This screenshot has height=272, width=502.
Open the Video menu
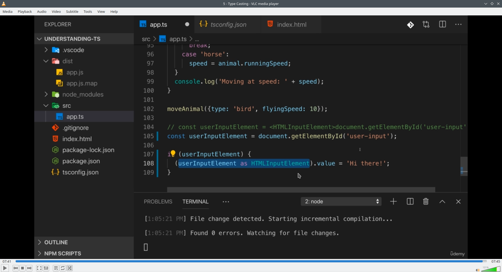pos(56,11)
